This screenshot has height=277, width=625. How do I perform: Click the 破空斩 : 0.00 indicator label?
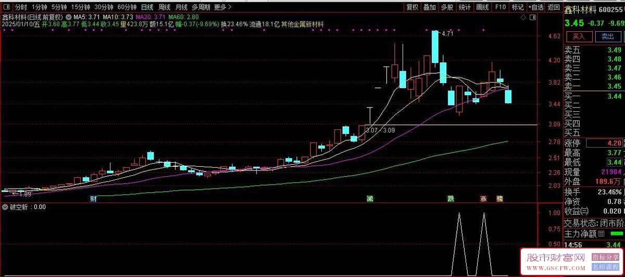[28, 207]
